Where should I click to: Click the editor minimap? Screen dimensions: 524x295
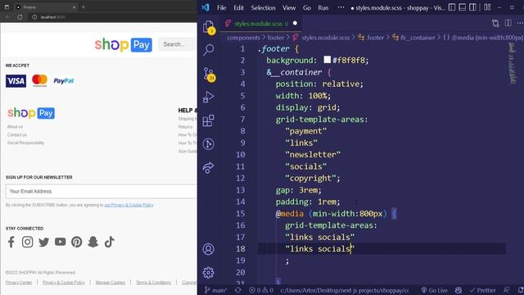(x=512, y=64)
